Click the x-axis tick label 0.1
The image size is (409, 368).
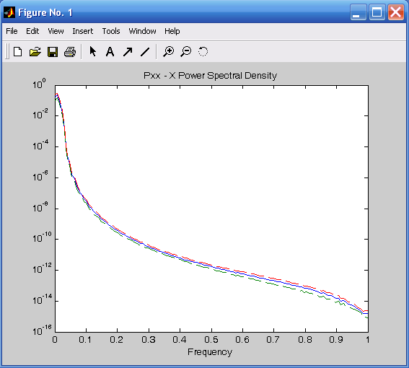[86, 340]
